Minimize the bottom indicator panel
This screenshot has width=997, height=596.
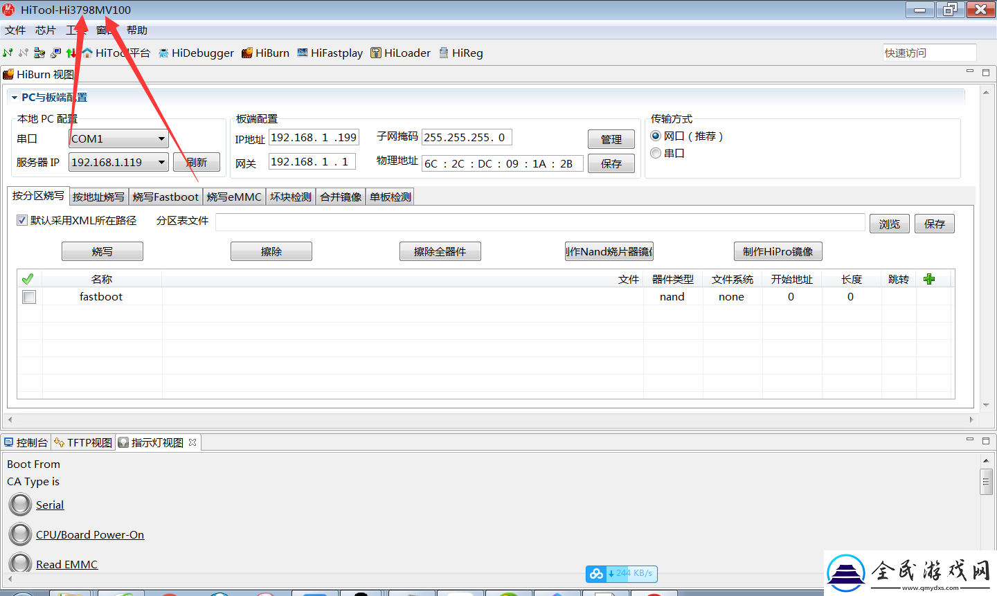pyautogui.click(x=970, y=440)
